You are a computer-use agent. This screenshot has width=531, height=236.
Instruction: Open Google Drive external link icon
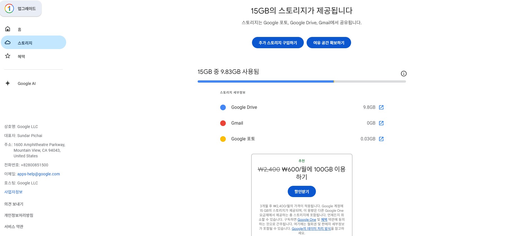coord(381,107)
